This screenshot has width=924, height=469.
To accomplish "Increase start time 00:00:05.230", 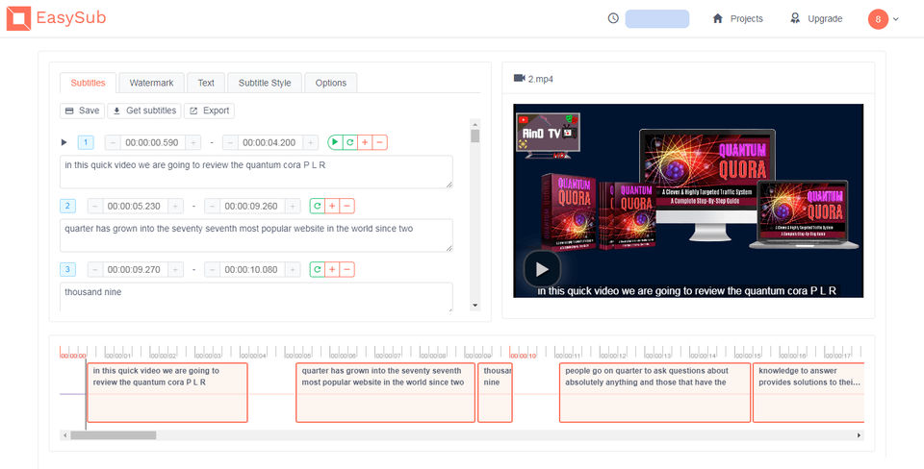I will click(175, 206).
